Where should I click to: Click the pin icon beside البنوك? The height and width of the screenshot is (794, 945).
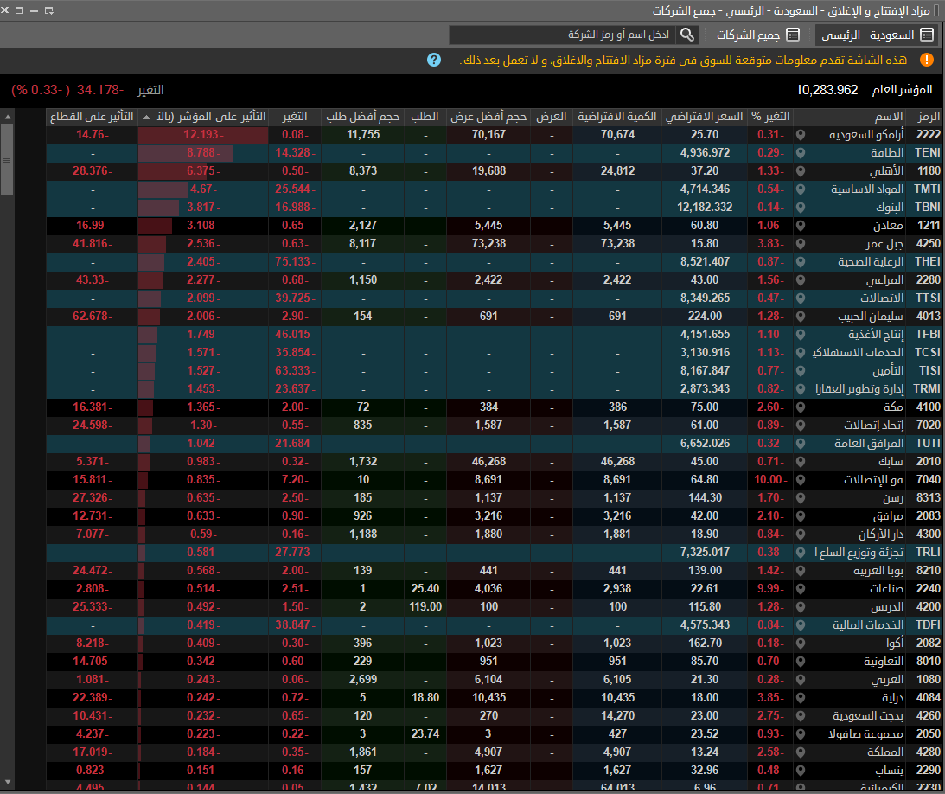point(801,208)
